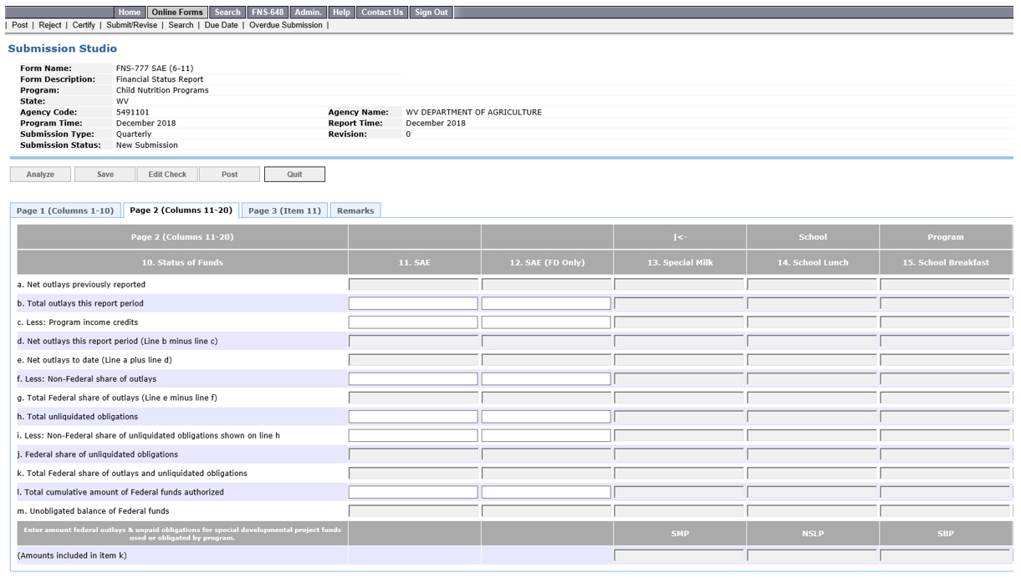This screenshot has width=1021, height=578.
Task: Click SAE field for total outlays this period
Action: click(x=413, y=303)
